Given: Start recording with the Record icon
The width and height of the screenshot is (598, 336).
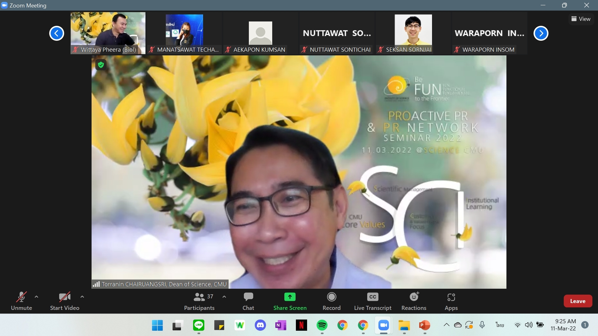Looking at the screenshot, I should click(x=331, y=297).
